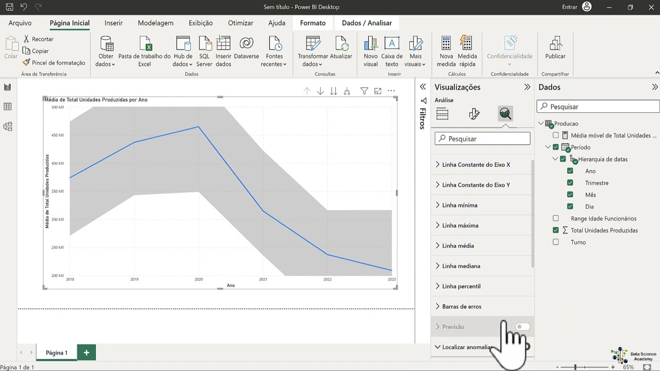Image resolution: width=660 pixels, height=371 pixels.
Task: Uncheck the Trimestre checkbox
Action: tap(570, 183)
